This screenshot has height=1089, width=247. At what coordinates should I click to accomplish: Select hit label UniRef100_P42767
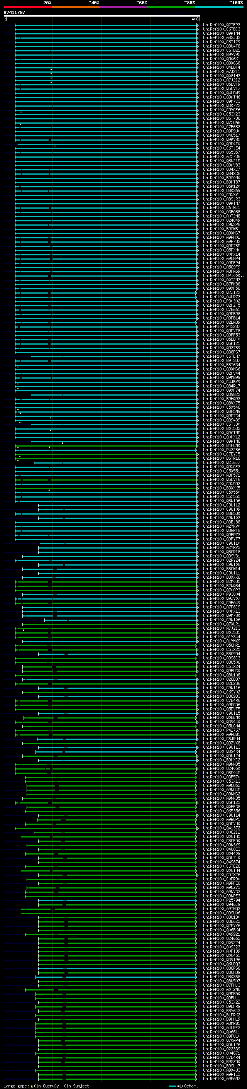(x=222, y=730)
